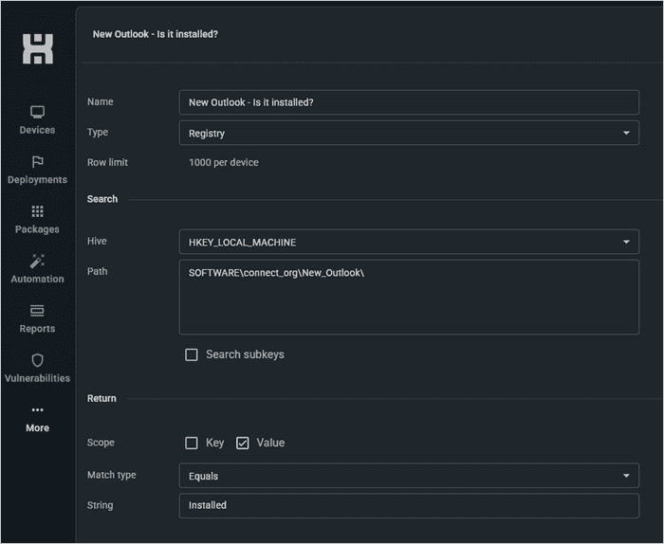
Task: Open the Reports icon
Action: [38, 311]
